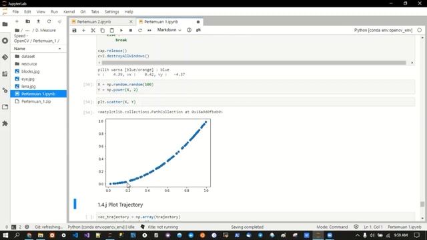Create a new launcher with plus icon
The height and width of the screenshot is (240, 427).
pyautogui.click(x=17, y=21)
